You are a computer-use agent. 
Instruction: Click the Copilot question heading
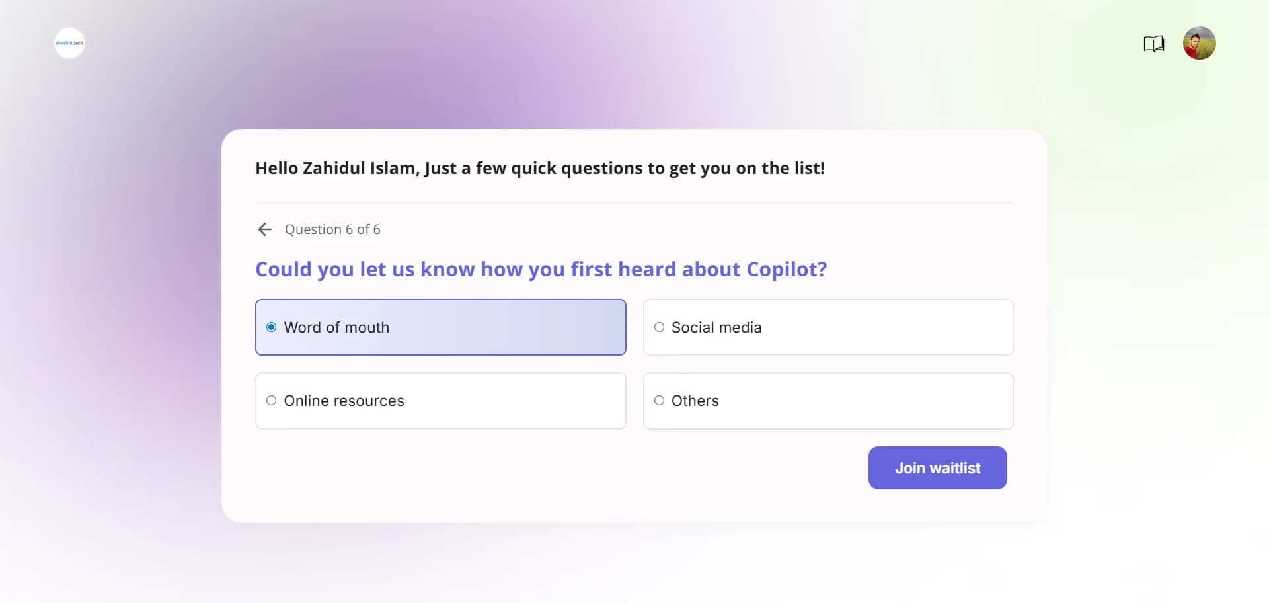tap(541, 270)
